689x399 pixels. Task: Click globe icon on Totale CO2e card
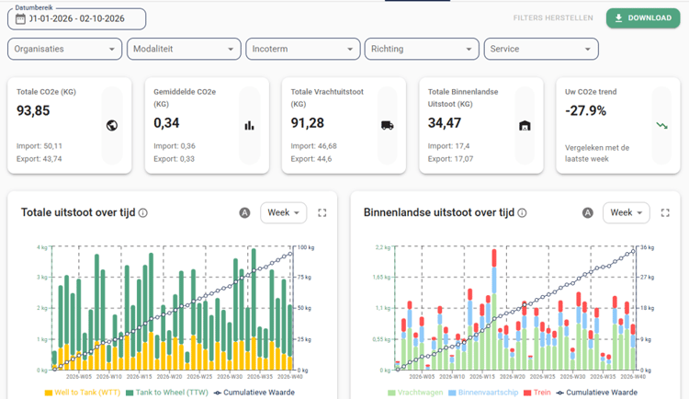(112, 126)
